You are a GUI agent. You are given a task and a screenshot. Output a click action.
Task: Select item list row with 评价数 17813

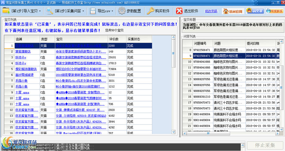[x=78, y=63]
